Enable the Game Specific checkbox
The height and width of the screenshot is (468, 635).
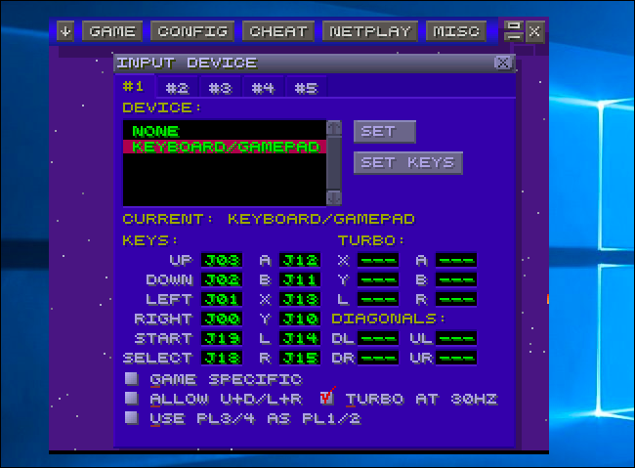131,379
